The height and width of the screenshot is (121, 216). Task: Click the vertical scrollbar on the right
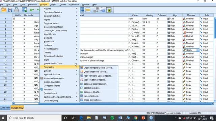215,59
